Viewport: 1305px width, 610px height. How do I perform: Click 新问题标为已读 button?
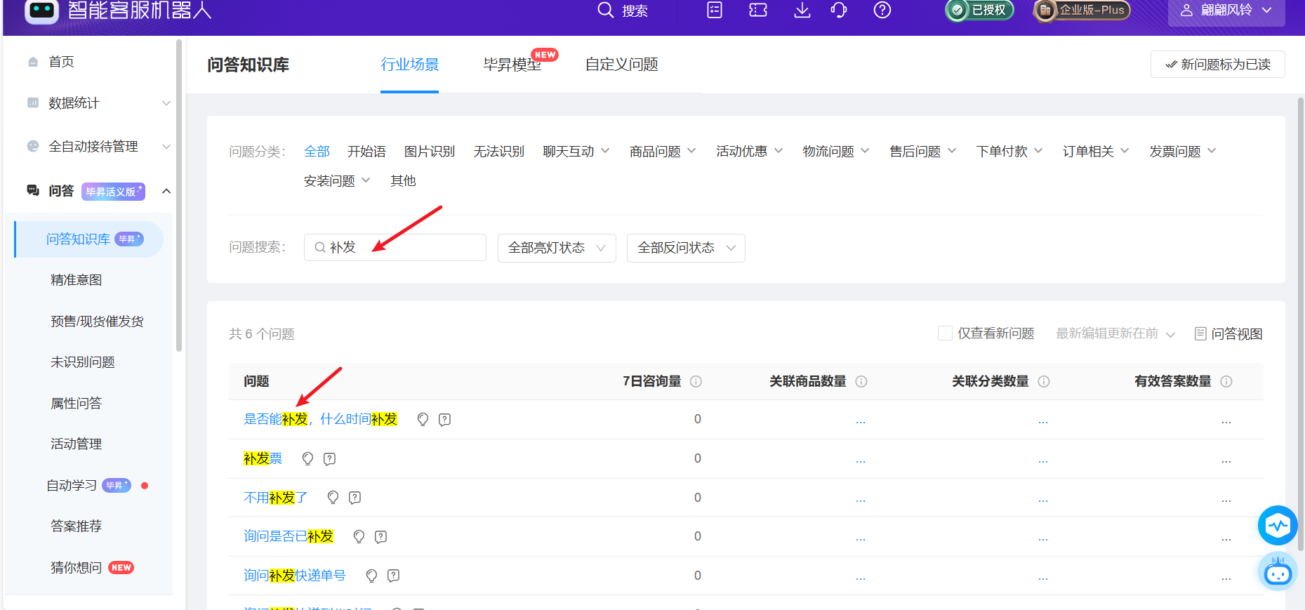[1218, 65]
